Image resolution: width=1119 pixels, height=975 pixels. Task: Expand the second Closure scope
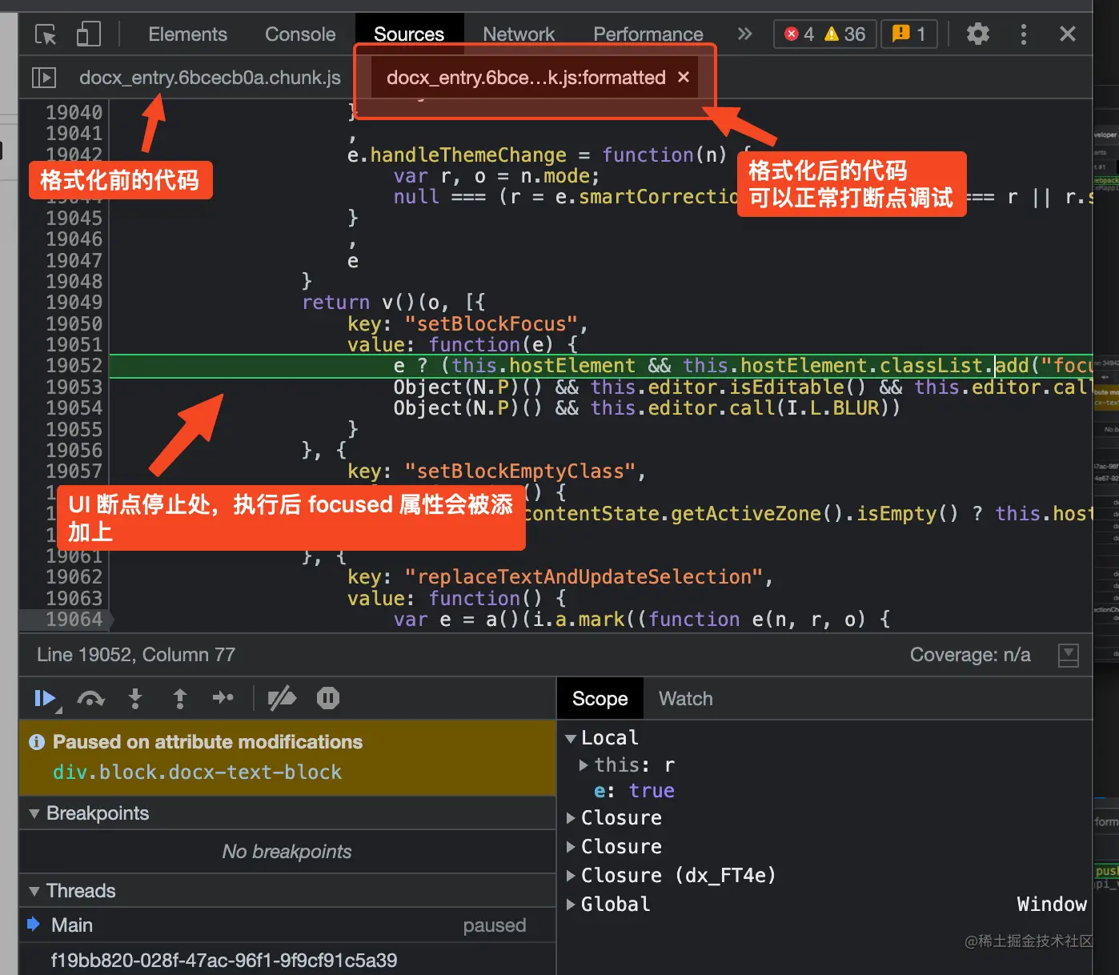(571, 847)
